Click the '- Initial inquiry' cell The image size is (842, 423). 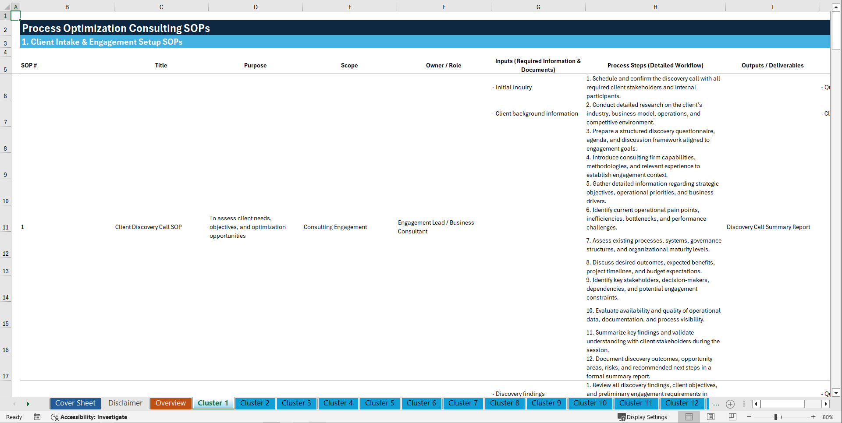[x=512, y=87]
